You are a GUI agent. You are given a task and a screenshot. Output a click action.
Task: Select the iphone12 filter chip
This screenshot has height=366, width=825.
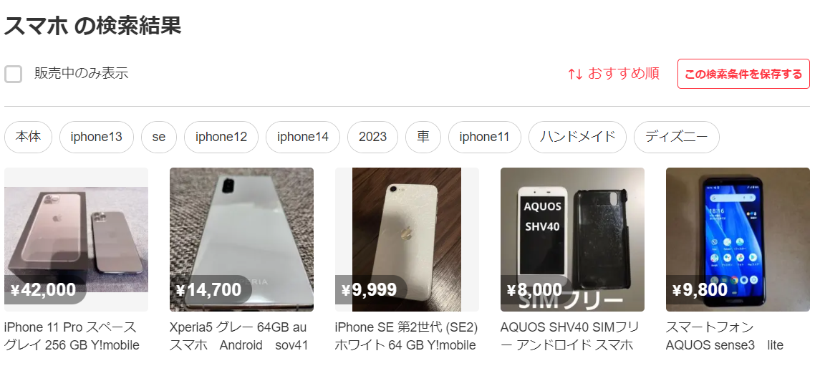221,138
